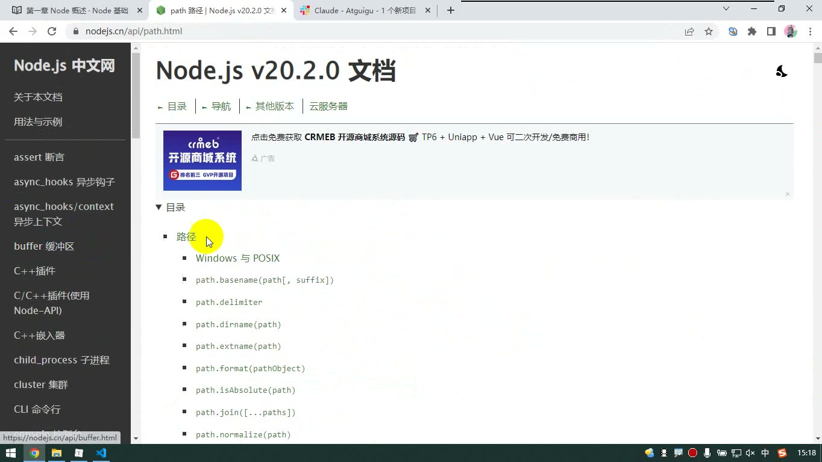Select CLI 命令行 in sidebar

(37, 410)
